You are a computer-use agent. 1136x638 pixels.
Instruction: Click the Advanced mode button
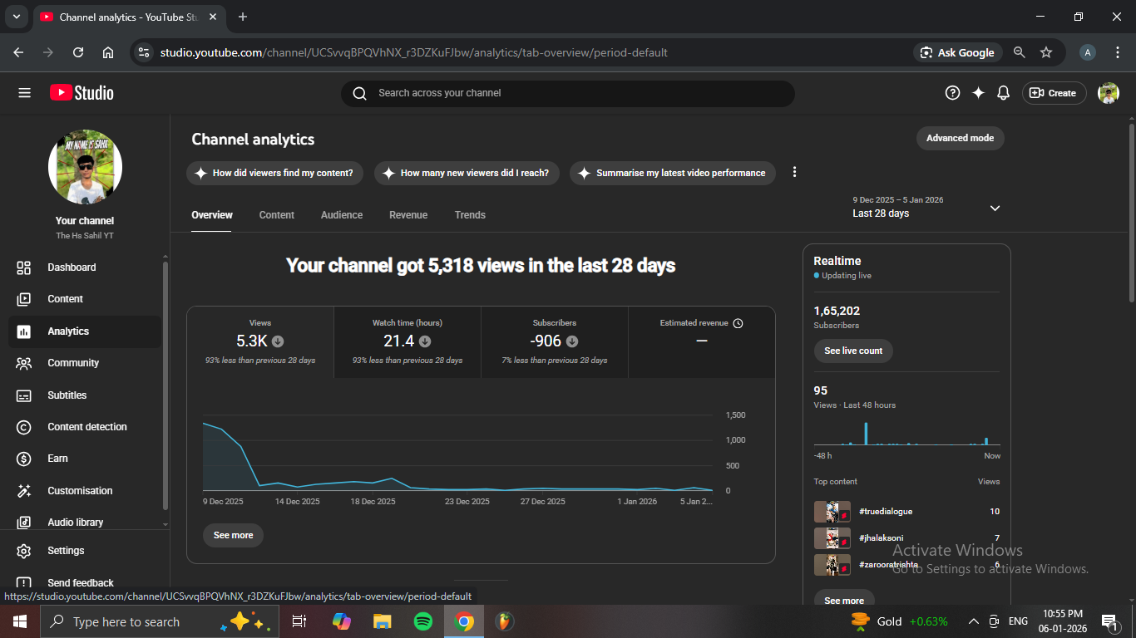click(x=960, y=138)
